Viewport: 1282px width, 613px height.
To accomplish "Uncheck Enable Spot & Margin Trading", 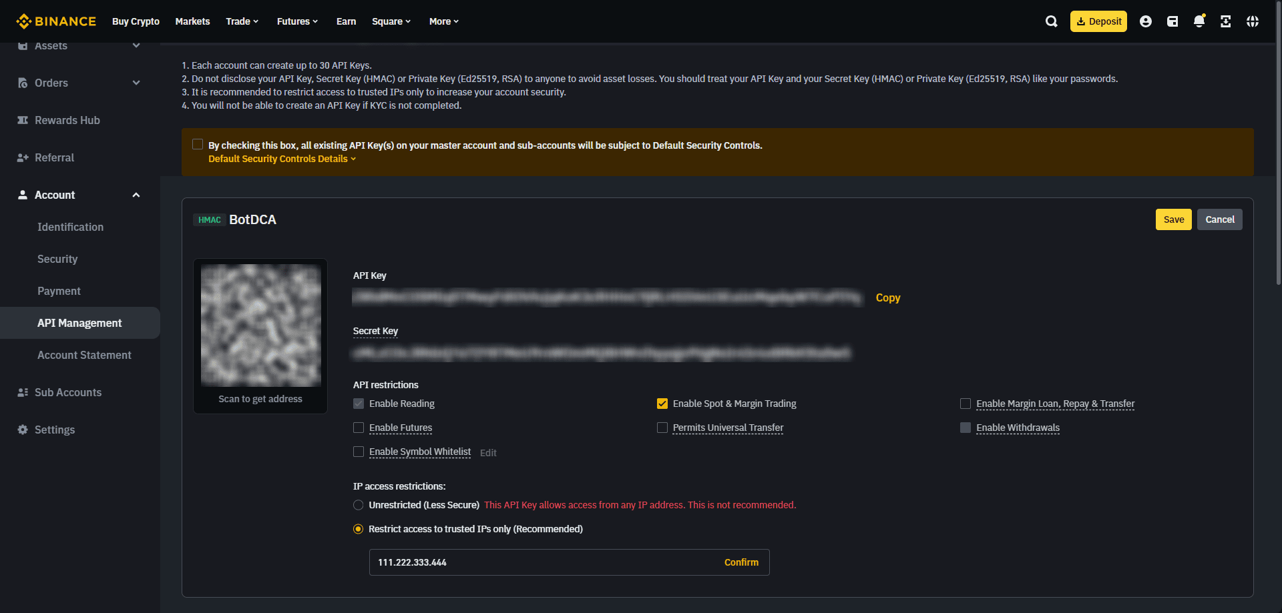I will 662,404.
